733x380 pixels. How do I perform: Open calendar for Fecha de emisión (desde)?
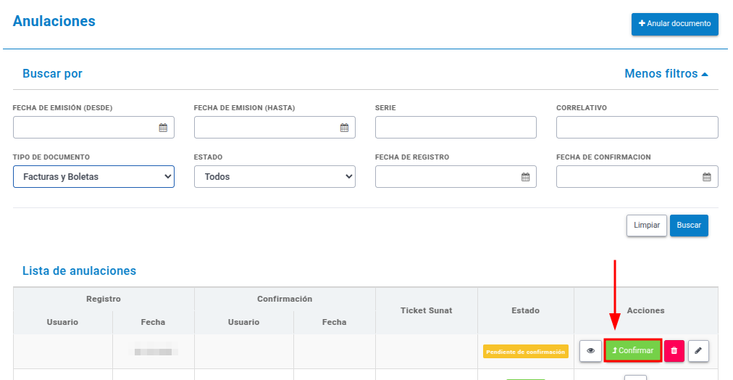[x=163, y=128]
